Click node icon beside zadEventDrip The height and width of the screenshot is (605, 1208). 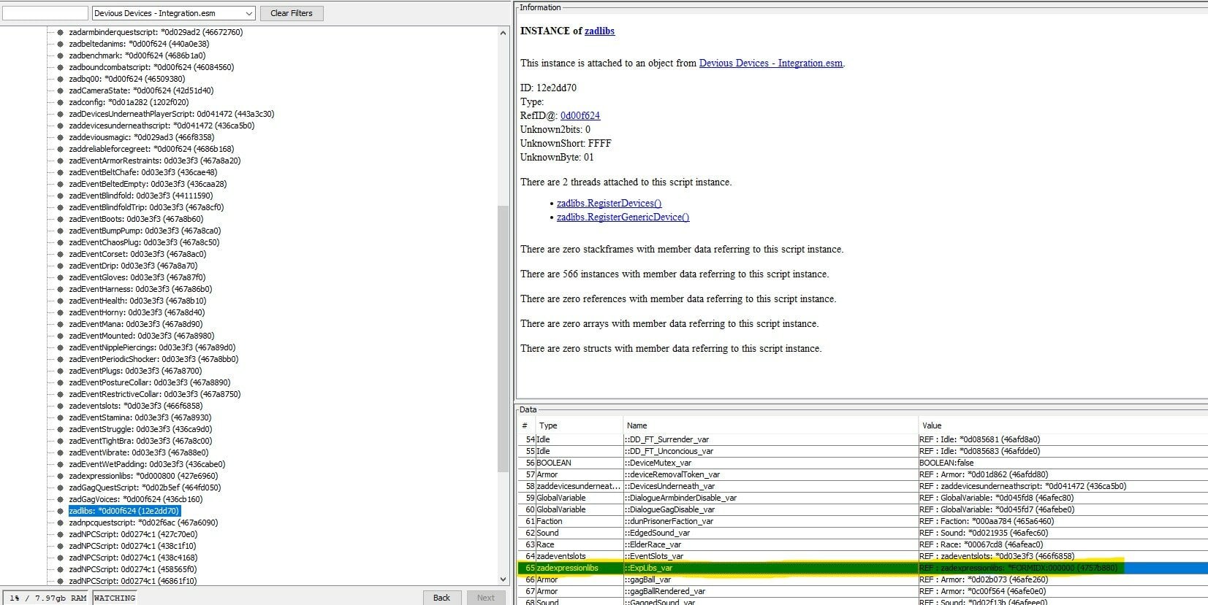coord(60,266)
